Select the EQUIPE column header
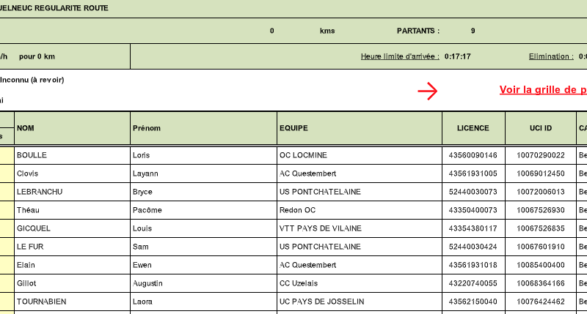 (x=293, y=128)
